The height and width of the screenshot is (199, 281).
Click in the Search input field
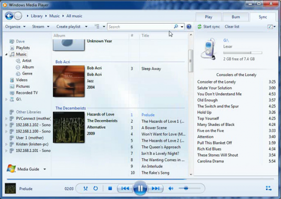(140, 27)
